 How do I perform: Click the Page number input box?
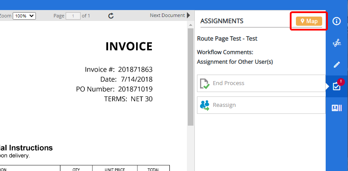pyautogui.click(x=73, y=16)
